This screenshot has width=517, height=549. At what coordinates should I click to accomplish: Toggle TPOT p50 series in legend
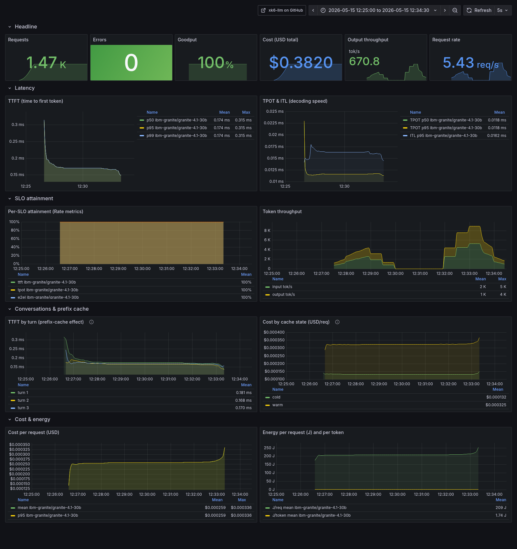(446, 120)
